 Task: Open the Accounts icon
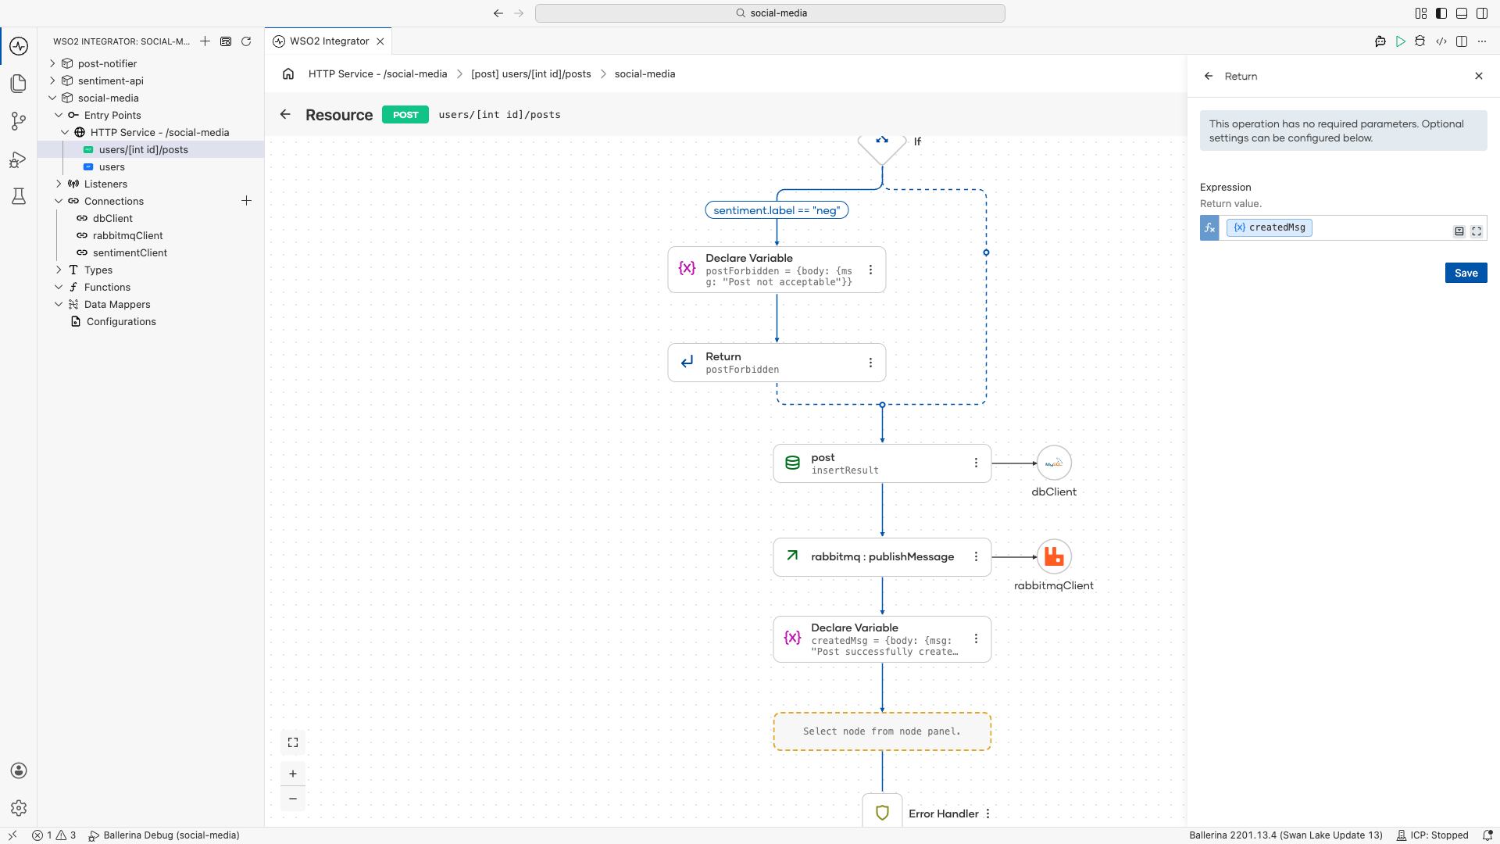click(19, 771)
